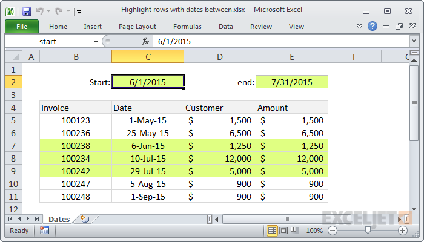Open the Formulas ribbon tab

click(187, 27)
